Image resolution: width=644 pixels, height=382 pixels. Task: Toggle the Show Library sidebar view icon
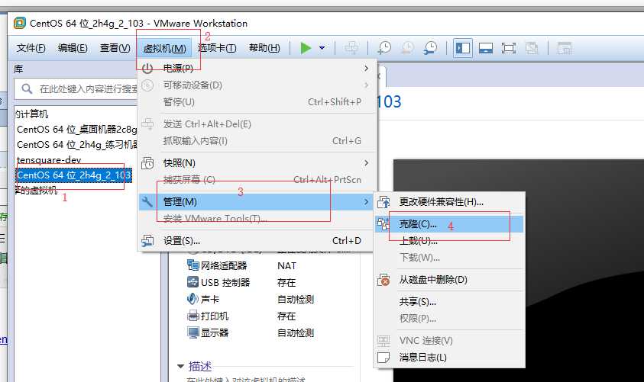(463, 48)
